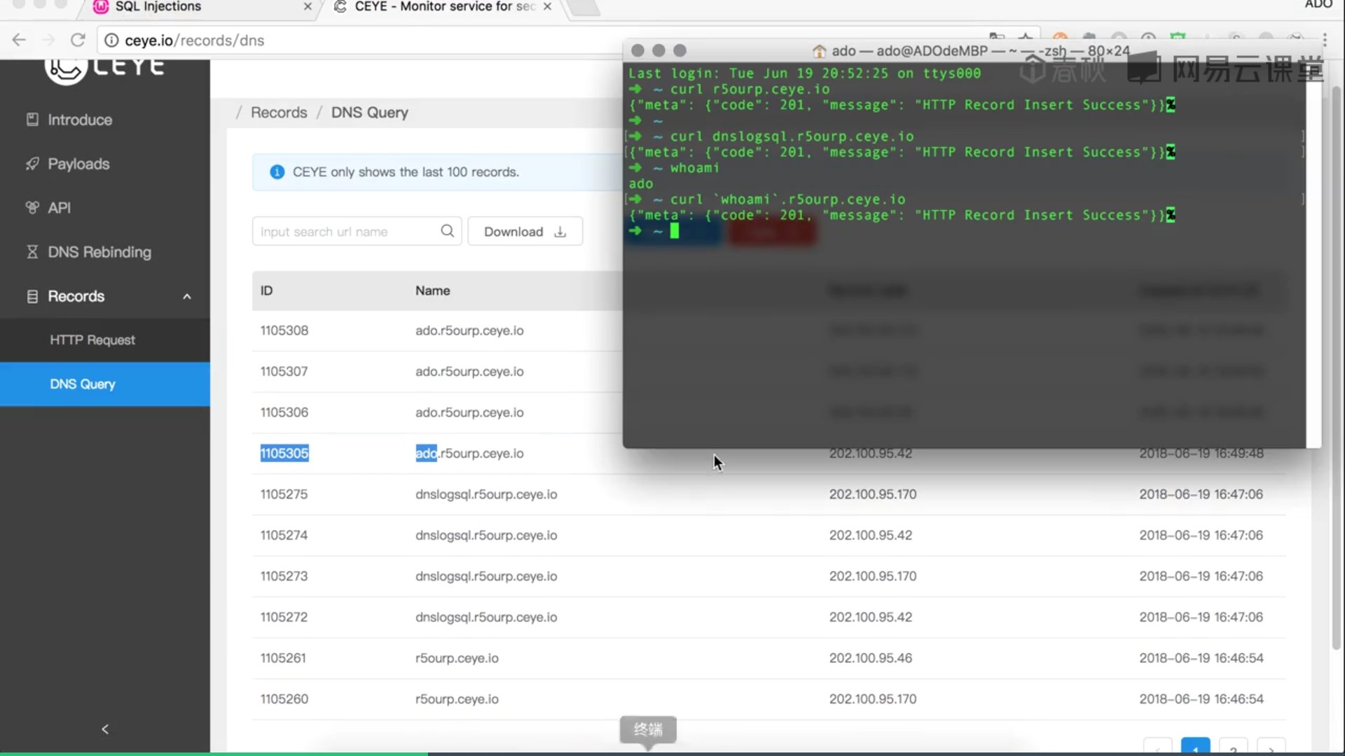The image size is (1345, 756).
Task: Click the Records breadcrumb link
Action: (279, 113)
